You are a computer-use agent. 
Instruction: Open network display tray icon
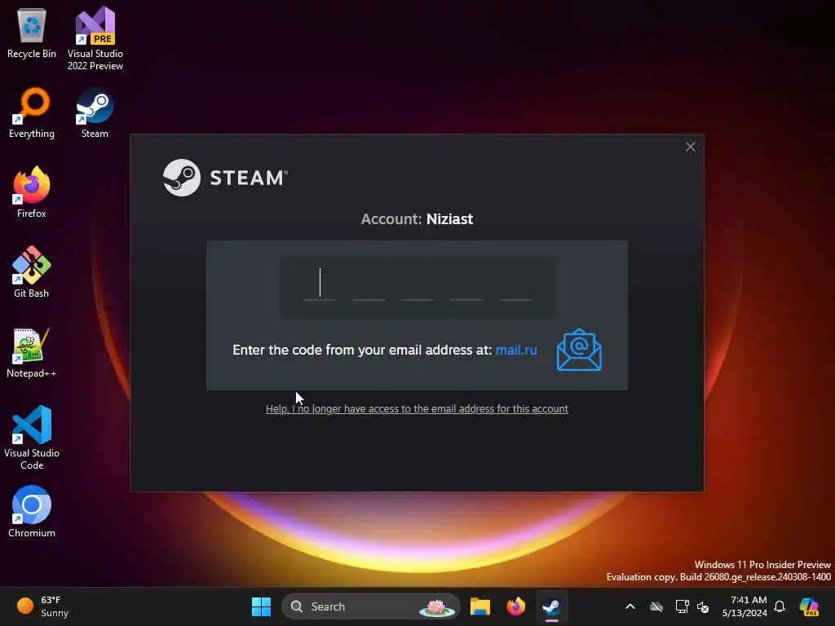682,606
